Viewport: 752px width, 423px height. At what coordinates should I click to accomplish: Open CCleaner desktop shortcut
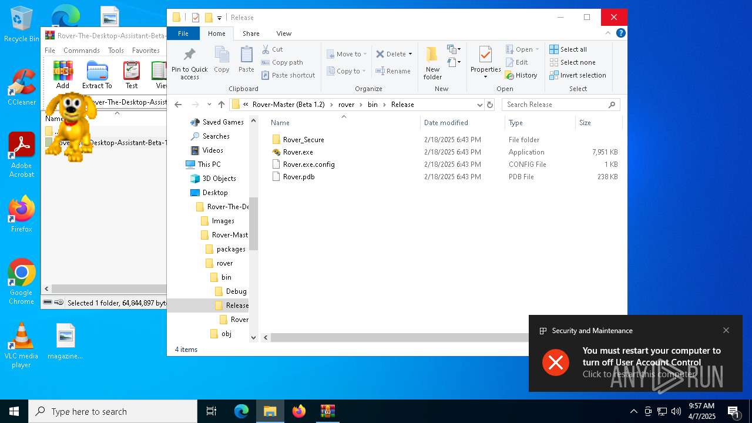[x=22, y=88]
